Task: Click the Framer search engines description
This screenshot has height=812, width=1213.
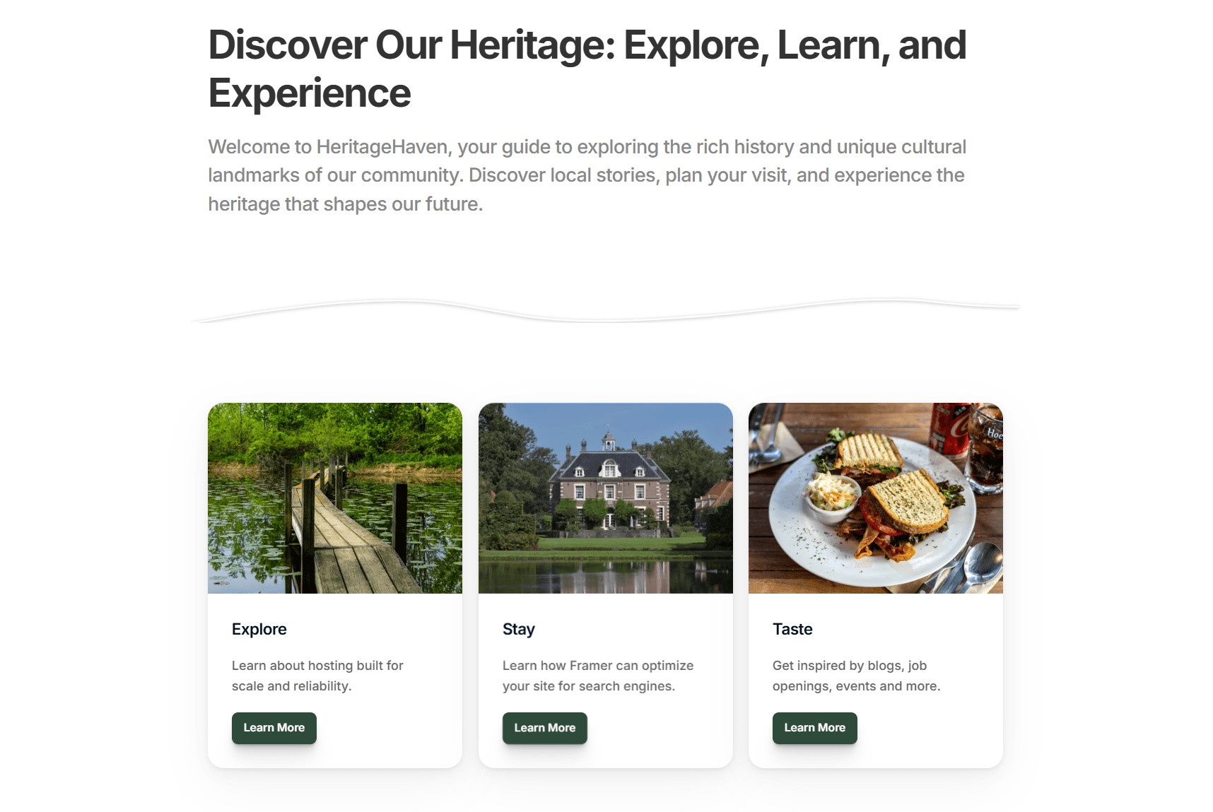Action: coord(598,676)
